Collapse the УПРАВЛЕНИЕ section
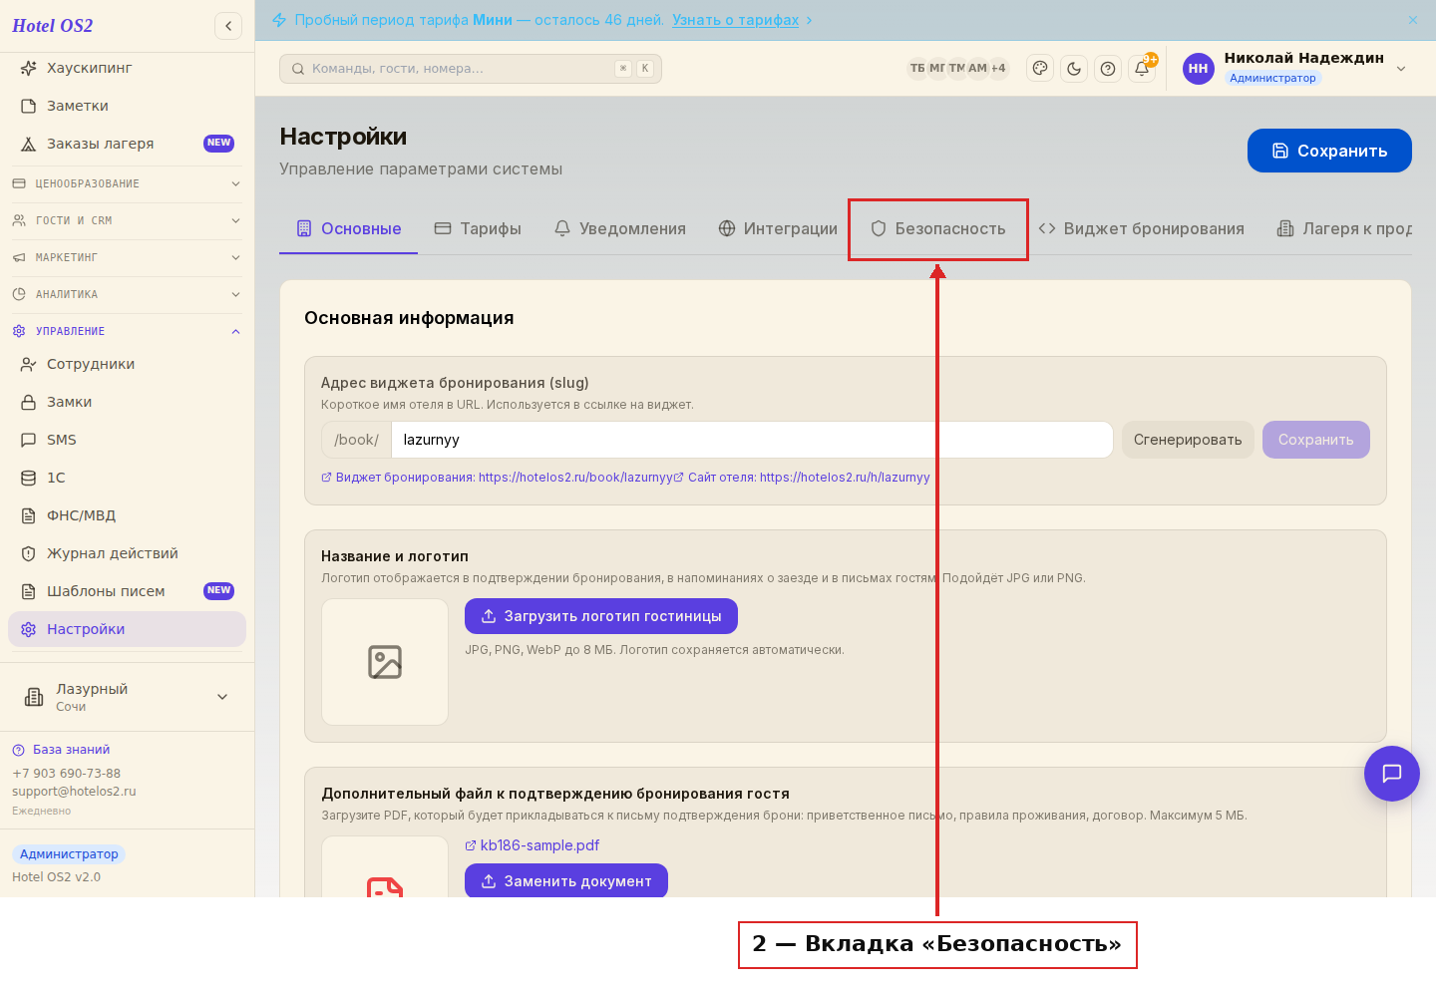The height and width of the screenshot is (992, 1436). coord(127,331)
